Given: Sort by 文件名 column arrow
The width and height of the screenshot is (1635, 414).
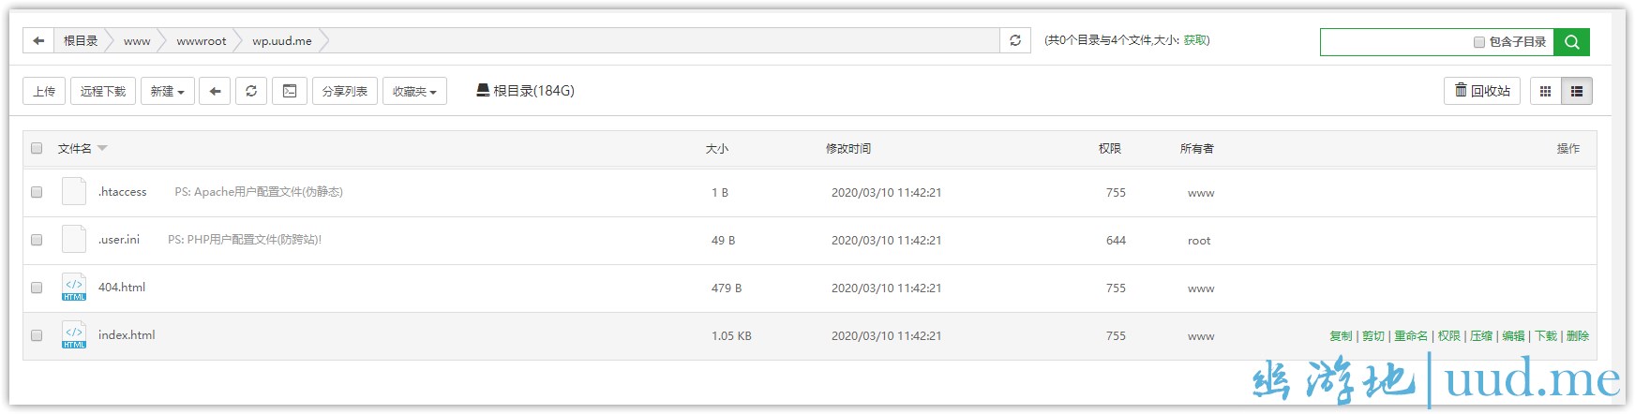Looking at the screenshot, I should pos(102,148).
